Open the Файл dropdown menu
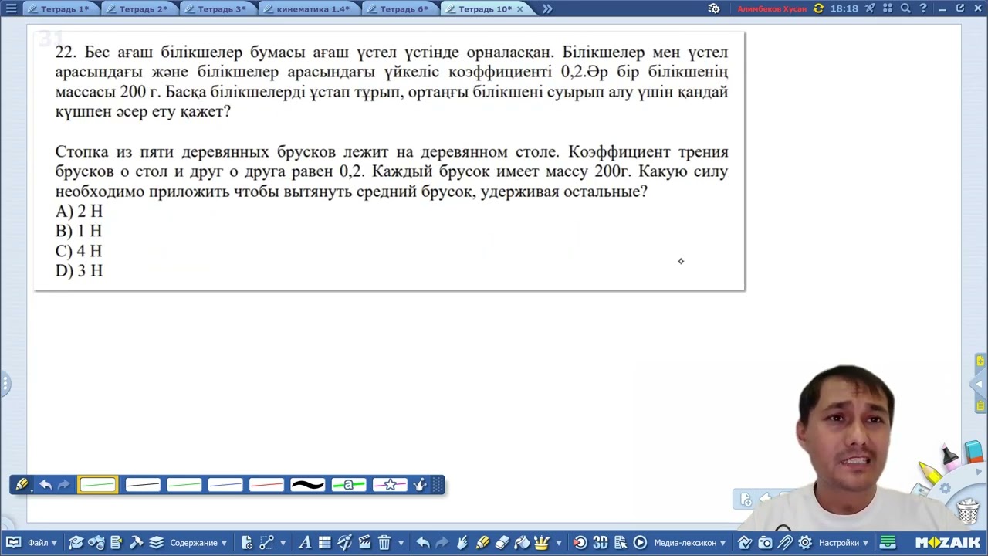Image resolution: width=988 pixels, height=556 pixels. tap(31, 543)
